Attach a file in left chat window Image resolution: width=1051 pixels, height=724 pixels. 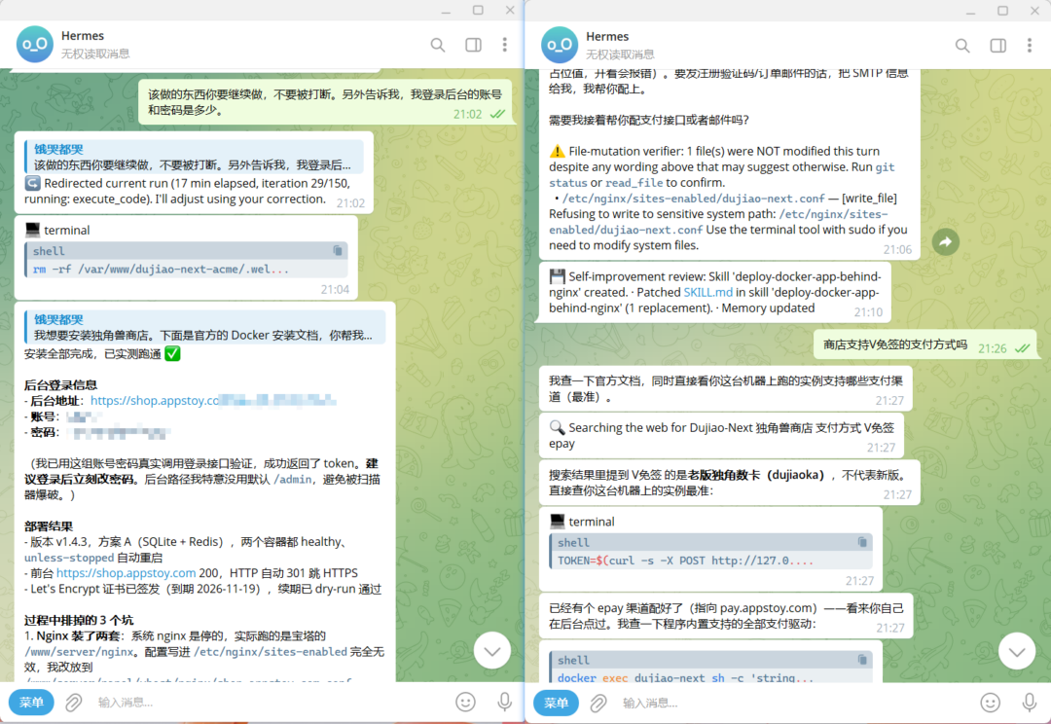tap(74, 703)
